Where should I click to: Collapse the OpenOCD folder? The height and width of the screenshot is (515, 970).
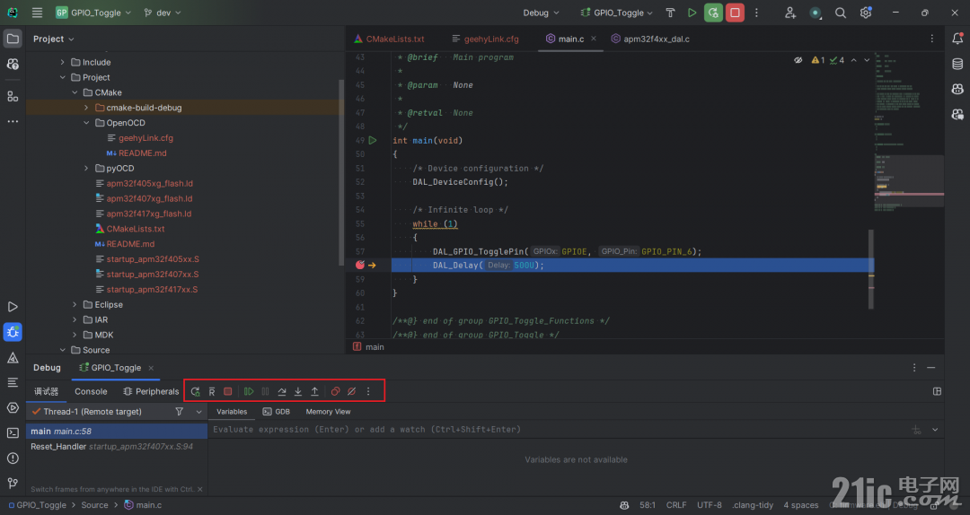[86, 122]
